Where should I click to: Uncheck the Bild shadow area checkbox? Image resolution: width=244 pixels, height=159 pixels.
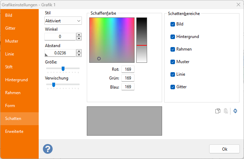[173, 24]
